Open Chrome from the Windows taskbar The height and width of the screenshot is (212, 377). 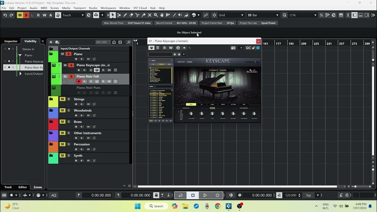click(218, 206)
